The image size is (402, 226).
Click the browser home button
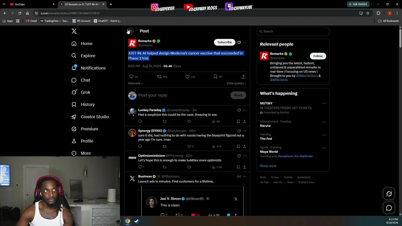[x=27, y=13]
